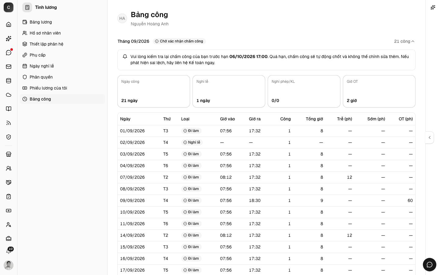Click the Tổng giờ column header
This screenshot has width=440, height=275.
click(314, 119)
